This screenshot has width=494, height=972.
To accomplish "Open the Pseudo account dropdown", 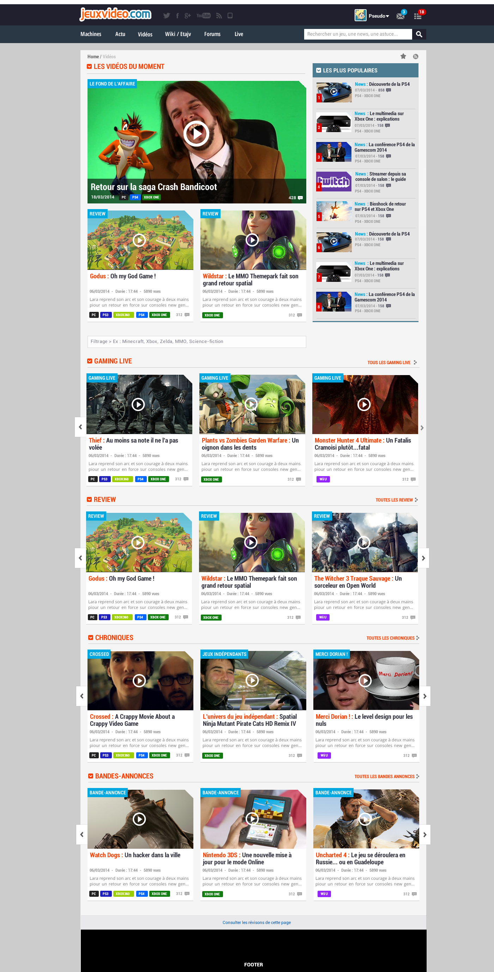I will [x=379, y=16].
